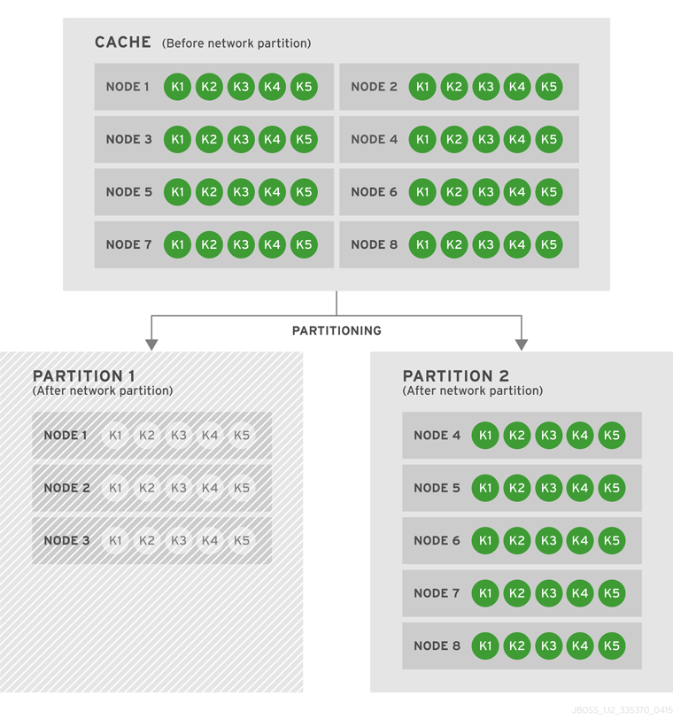Image resolution: width=673 pixels, height=719 pixels.
Task: Click greyed K1 in Partition 1 Node 1
Action: click(115, 436)
